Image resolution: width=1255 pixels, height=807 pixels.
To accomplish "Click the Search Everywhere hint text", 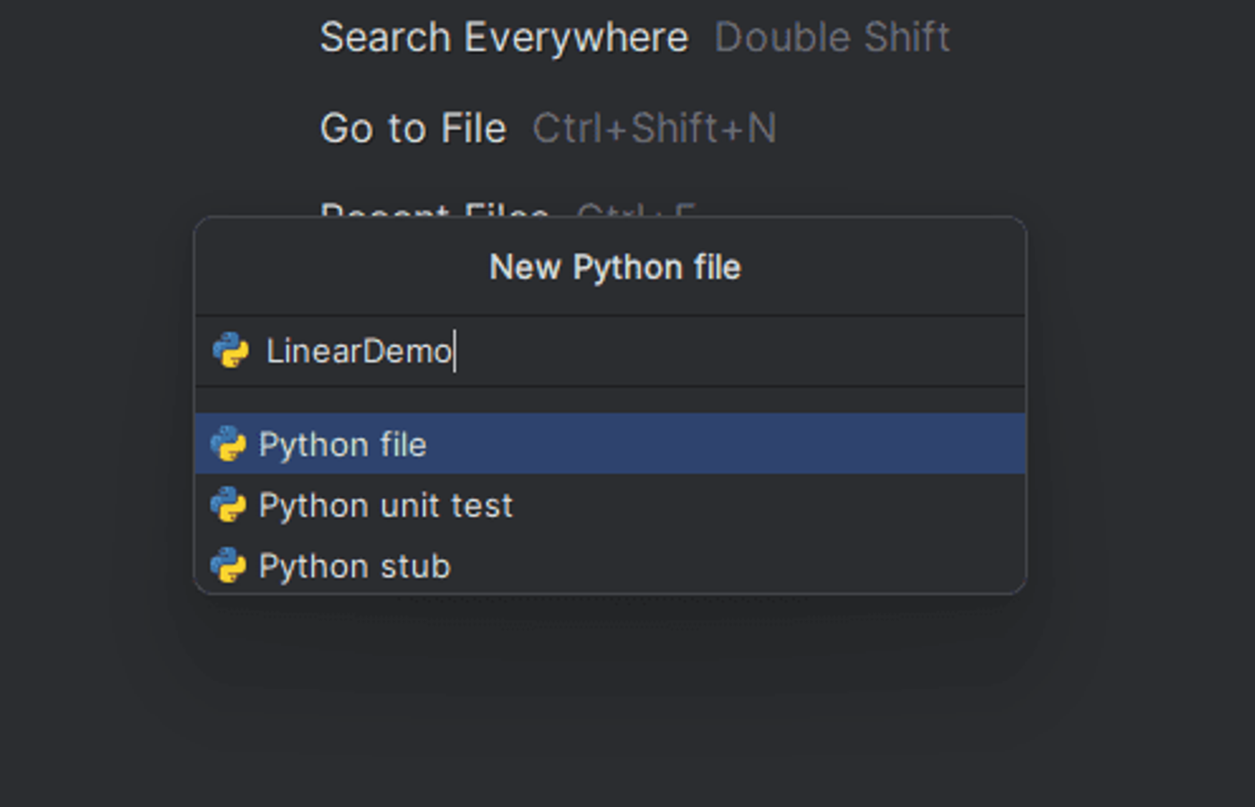I will 504,38.
